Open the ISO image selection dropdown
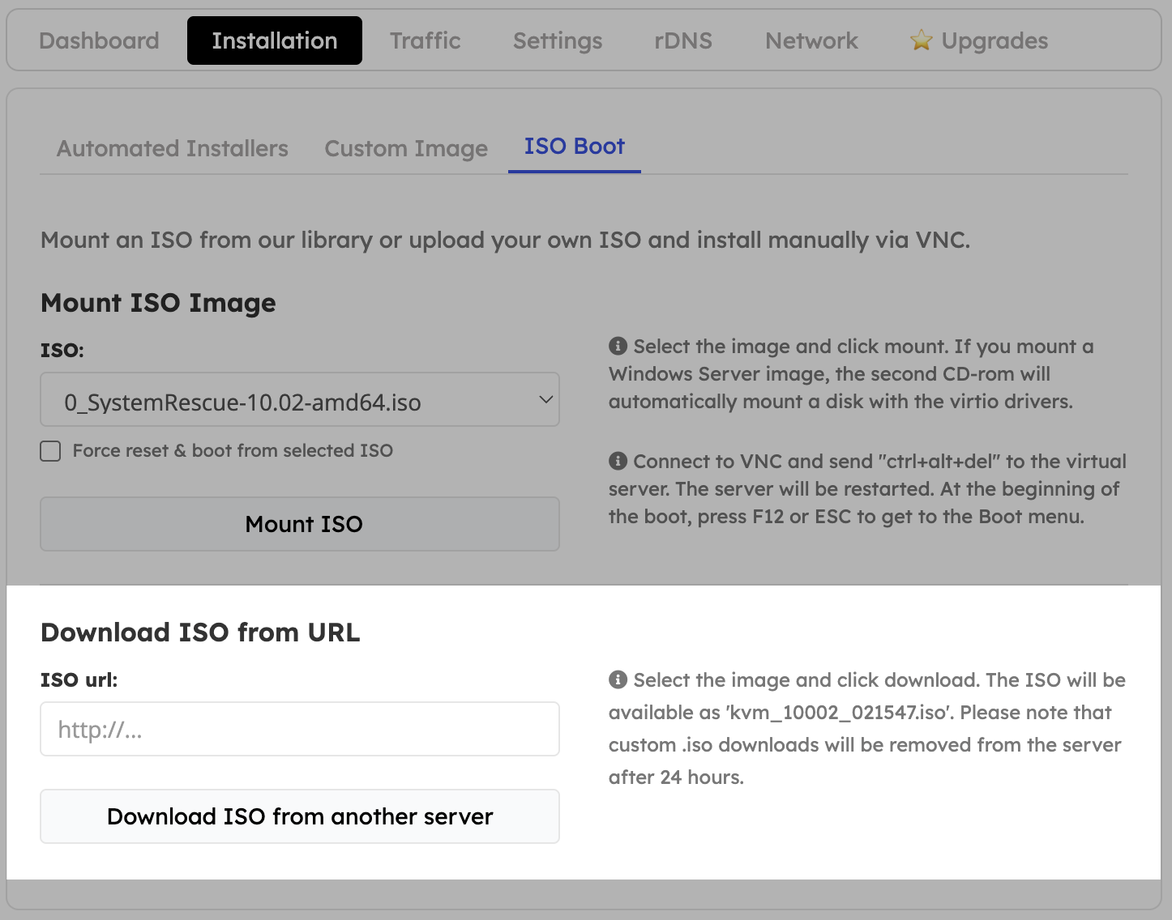1172x920 pixels. point(300,400)
